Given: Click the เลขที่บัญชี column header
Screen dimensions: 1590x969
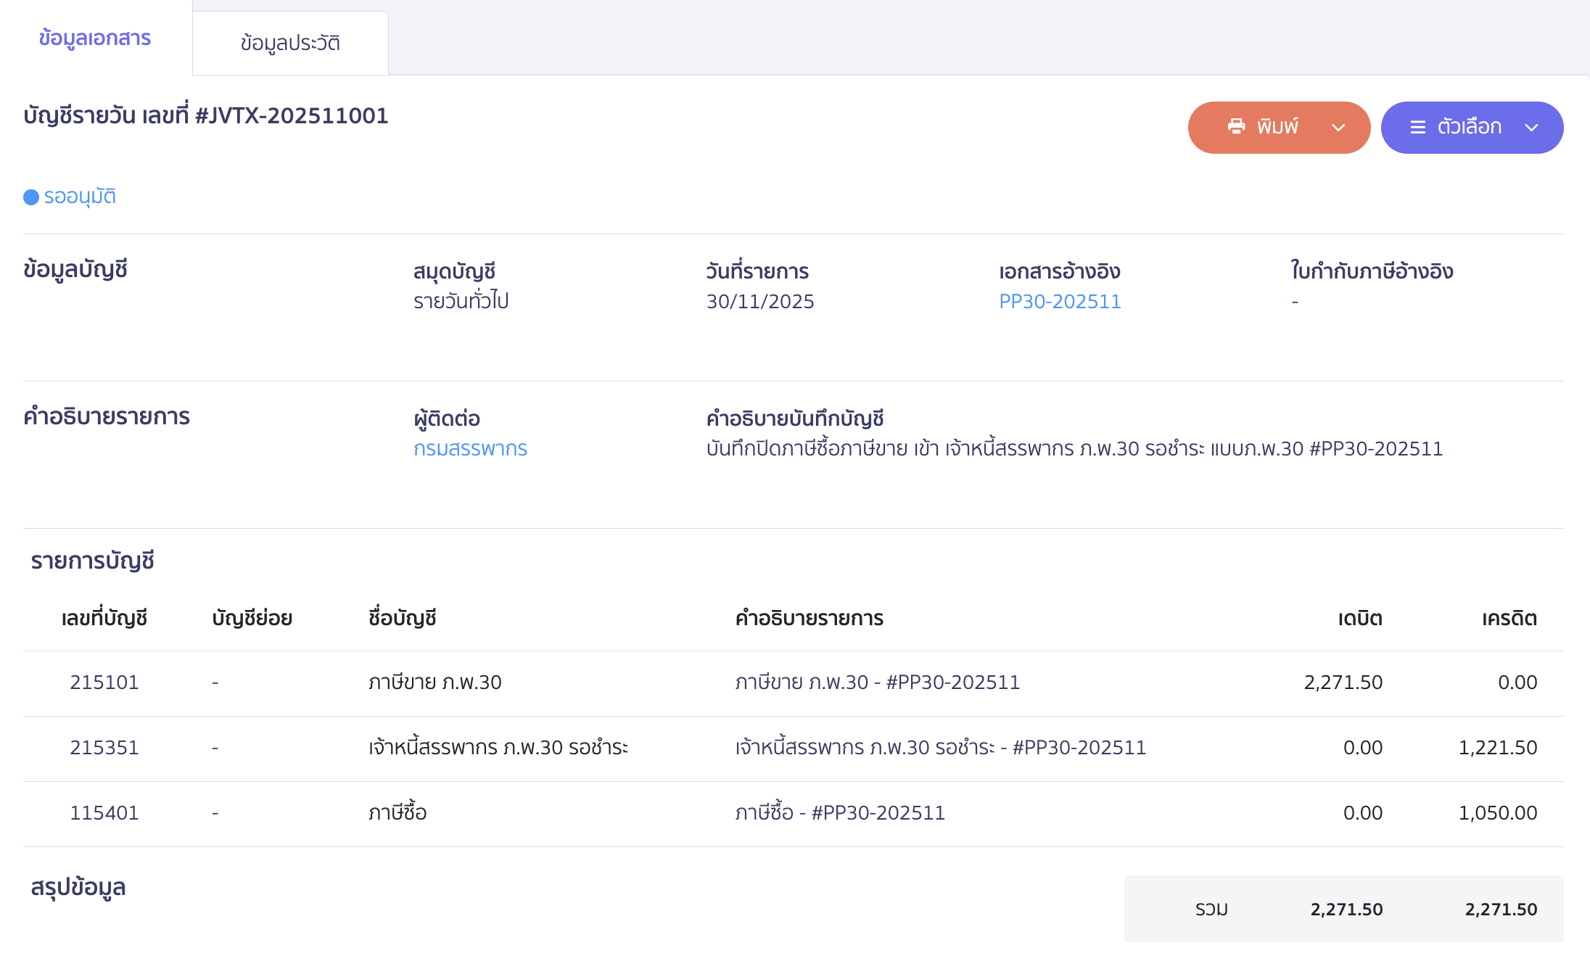Looking at the screenshot, I should click(x=104, y=619).
